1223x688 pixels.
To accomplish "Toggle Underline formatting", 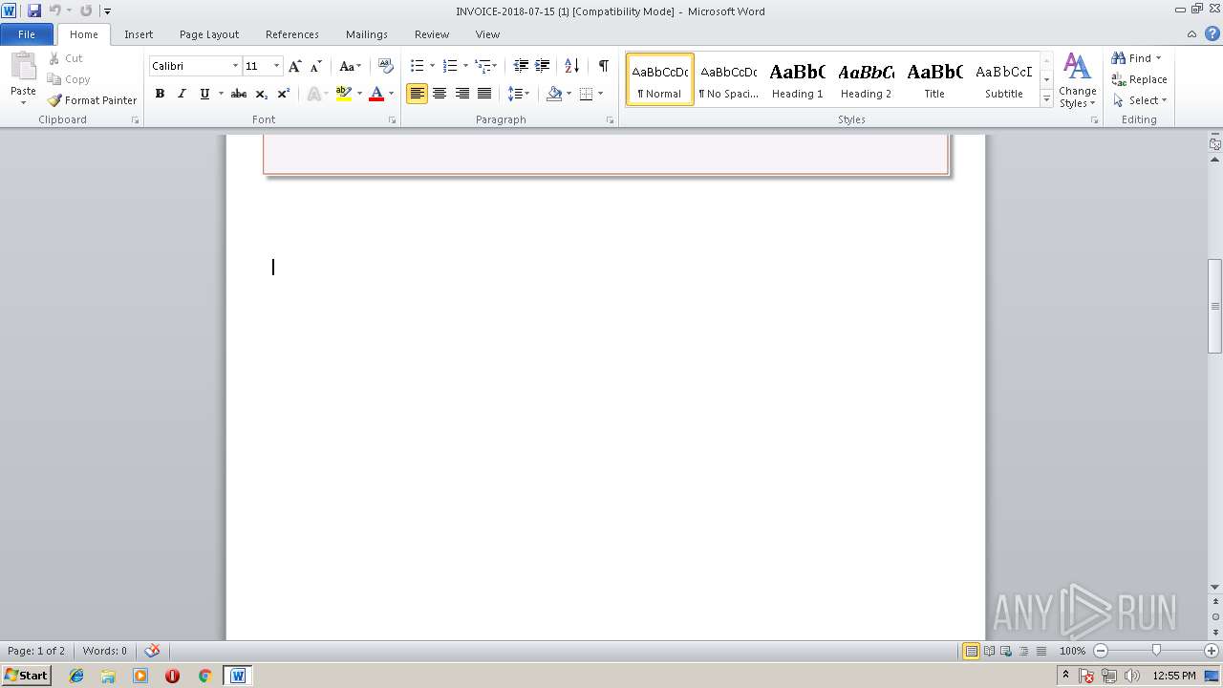I will click(x=204, y=94).
